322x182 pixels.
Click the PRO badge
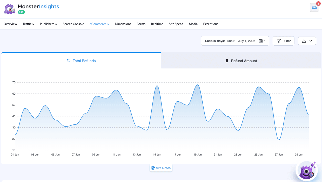tap(21, 12)
